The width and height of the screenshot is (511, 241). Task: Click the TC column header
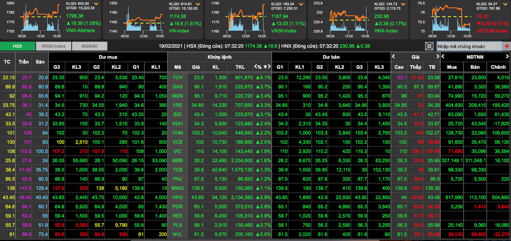click(7, 62)
